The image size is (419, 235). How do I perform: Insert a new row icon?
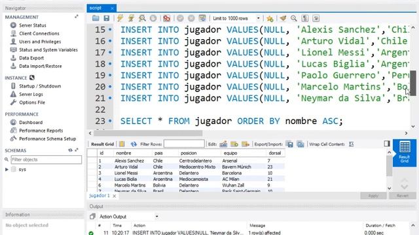coord(234,144)
